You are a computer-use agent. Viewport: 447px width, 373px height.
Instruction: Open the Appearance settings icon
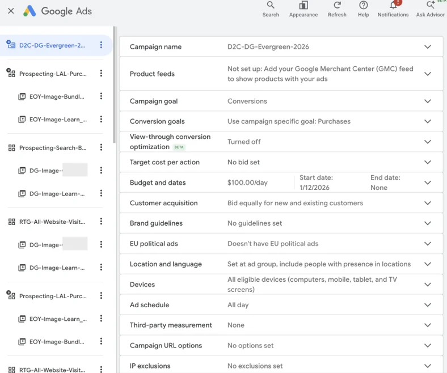(303, 9)
